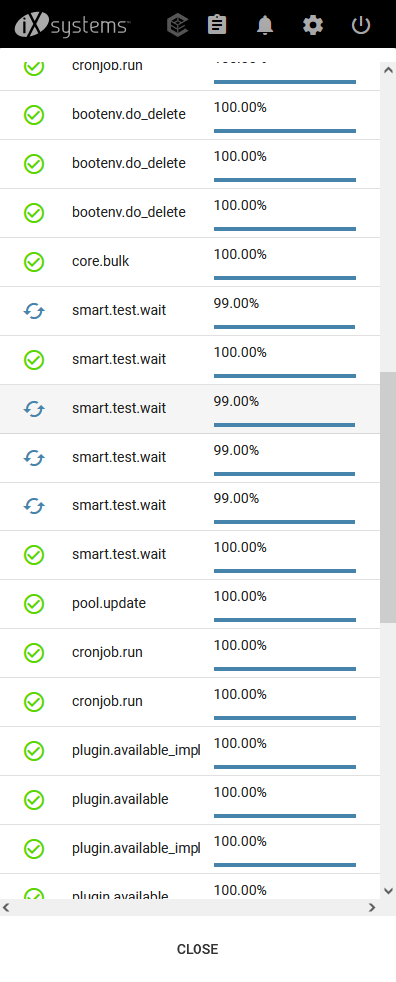
Task: Click the running sync icon on highlighted smart.test.wait
Action: (34, 409)
